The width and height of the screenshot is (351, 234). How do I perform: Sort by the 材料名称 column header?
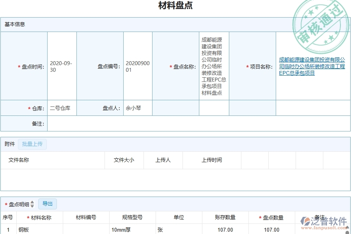40,217
